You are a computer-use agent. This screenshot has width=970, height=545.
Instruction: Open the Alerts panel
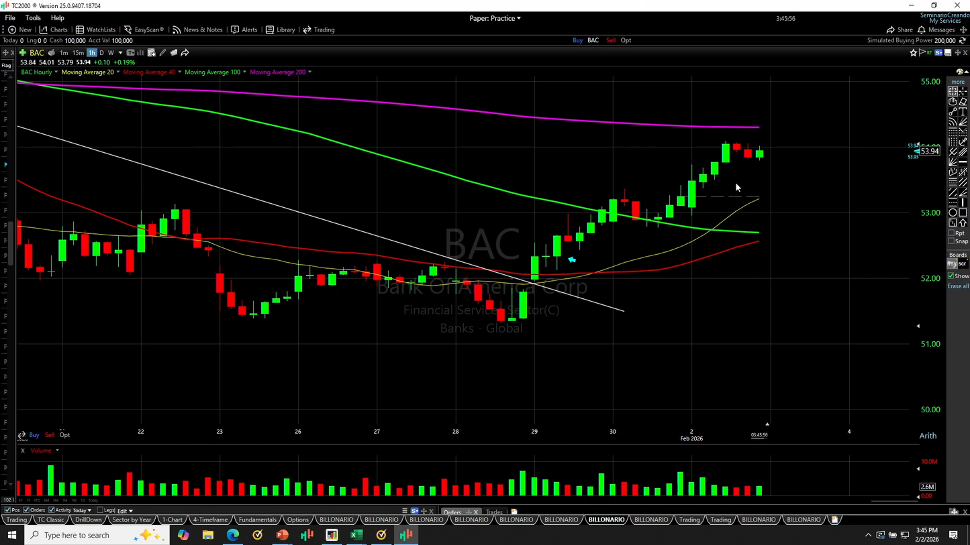coord(244,29)
